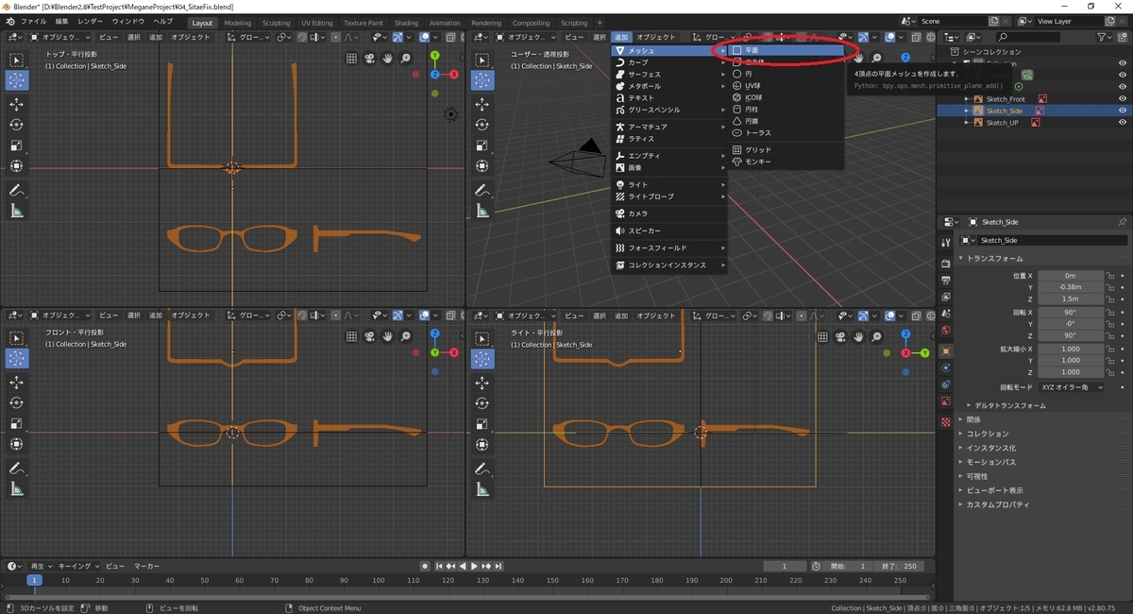Click the location X value field
The height and width of the screenshot is (614, 1133).
click(1071, 276)
